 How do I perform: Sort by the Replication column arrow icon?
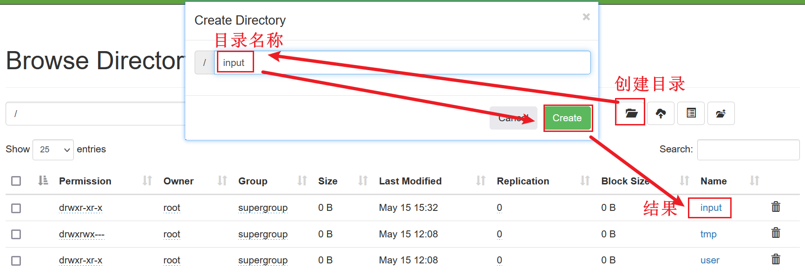pyautogui.click(x=585, y=181)
